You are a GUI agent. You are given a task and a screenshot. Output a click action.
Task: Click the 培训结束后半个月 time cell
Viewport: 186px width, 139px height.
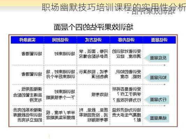(60, 74)
